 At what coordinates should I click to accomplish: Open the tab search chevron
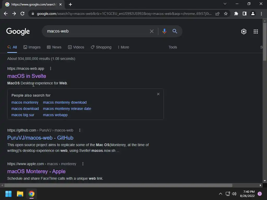pyautogui.click(x=225, y=4)
